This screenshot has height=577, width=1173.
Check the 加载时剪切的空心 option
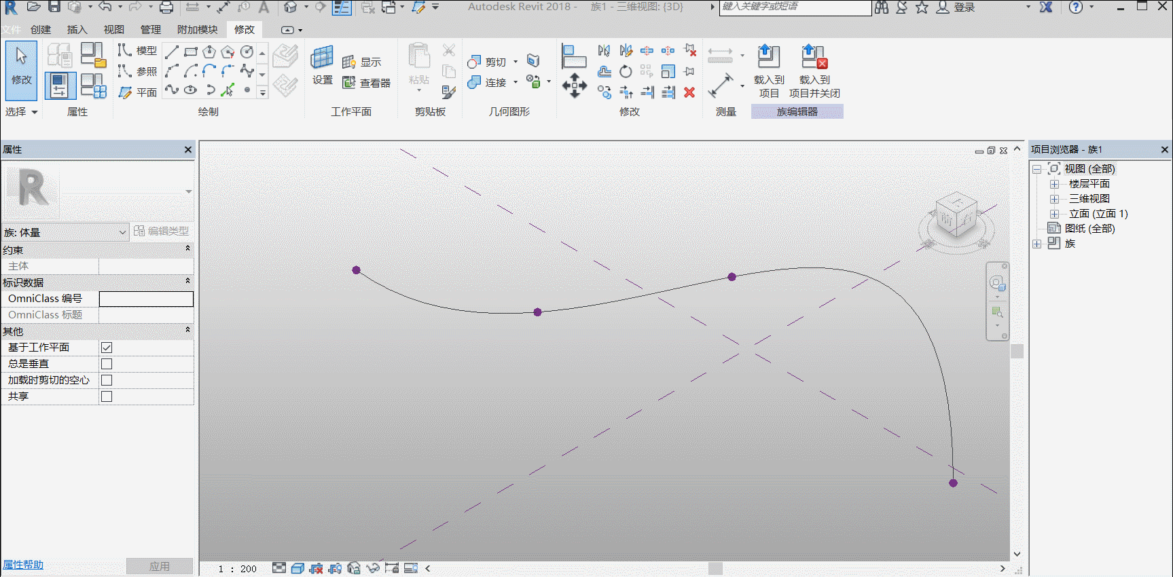coord(107,380)
